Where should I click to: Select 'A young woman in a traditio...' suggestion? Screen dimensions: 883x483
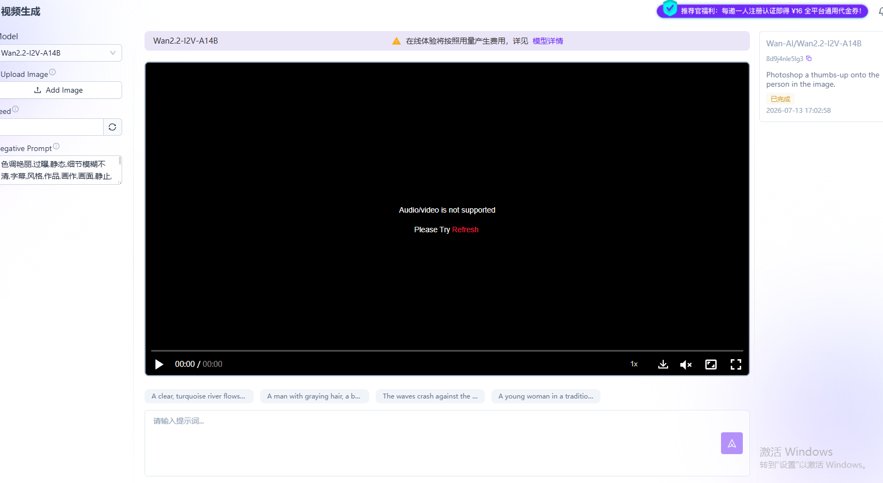545,396
